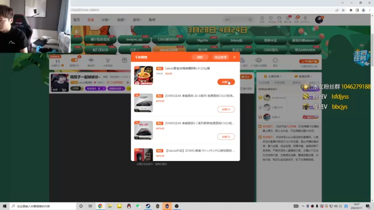Open the followed heart icon in header
The image size is (374, 210).
[271, 19]
